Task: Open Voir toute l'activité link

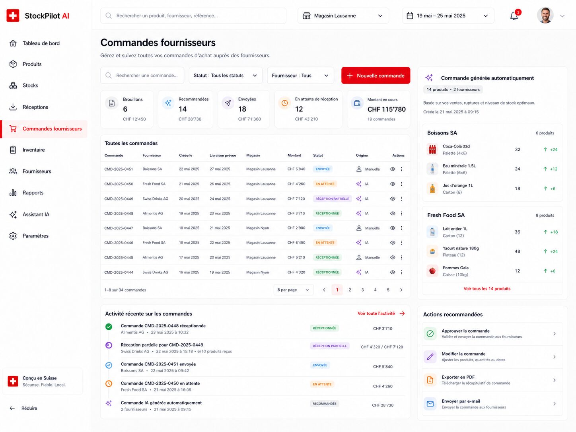Action: pos(381,313)
